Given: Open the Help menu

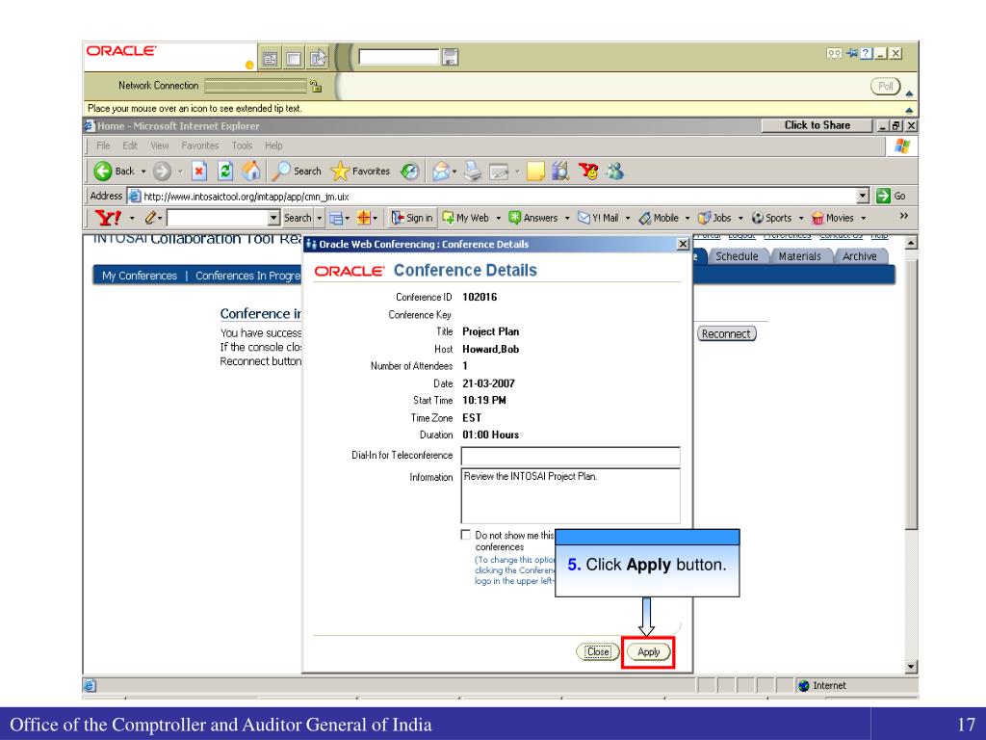Looking at the screenshot, I should [273, 145].
